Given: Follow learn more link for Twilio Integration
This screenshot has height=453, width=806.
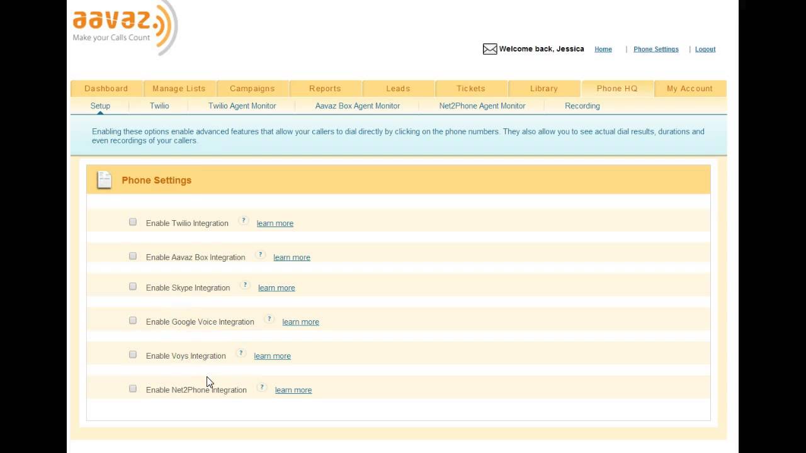Looking at the screenshot, I should coord(275,223).
